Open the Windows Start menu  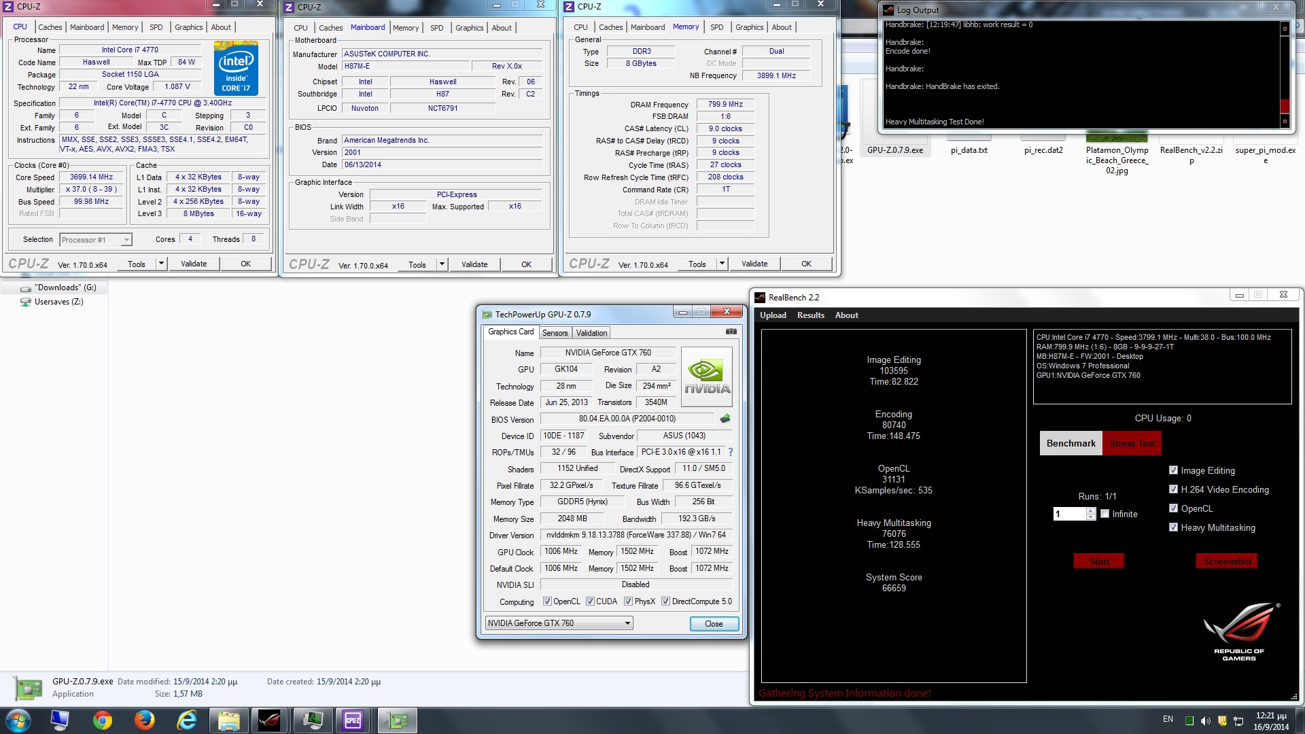click(x=18, y=720)
